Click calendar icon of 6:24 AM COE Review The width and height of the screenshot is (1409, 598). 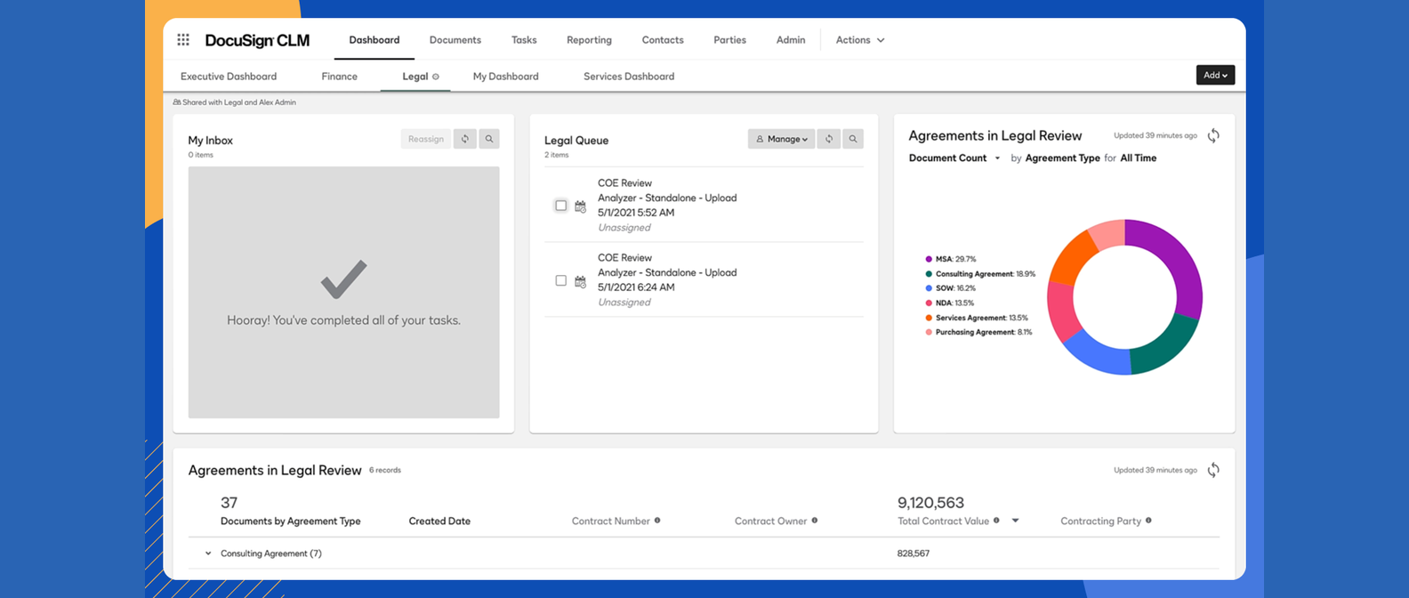(580, 281)
